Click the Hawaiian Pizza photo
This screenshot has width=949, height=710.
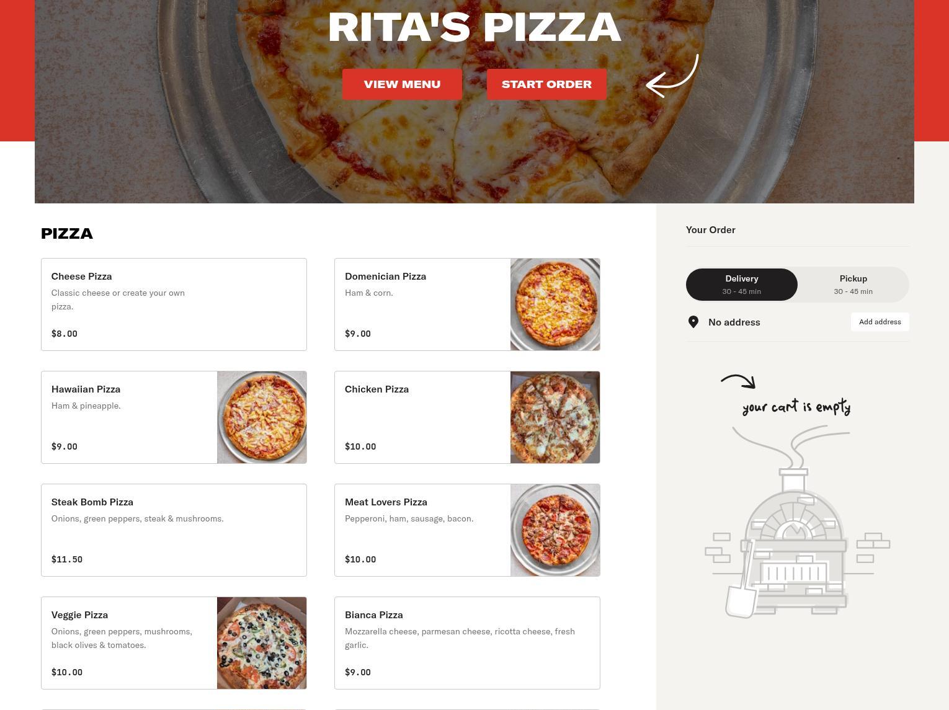point(262,417)
